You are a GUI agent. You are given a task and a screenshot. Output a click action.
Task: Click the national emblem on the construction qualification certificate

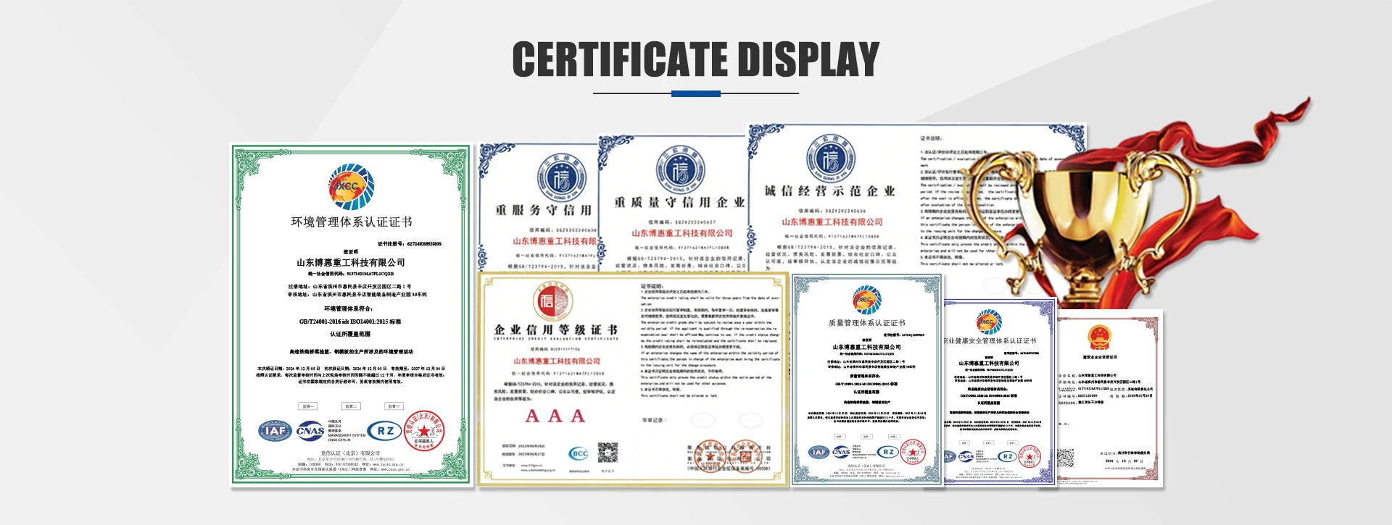[x=1100, y=338]
